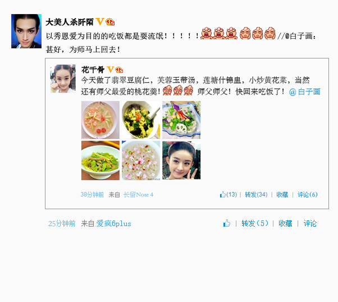Open the girl selfie peace-sign photo
Image resolution: width=338 pixels, height=302 pixels.
pyautogui.click(x=181, y=160)
